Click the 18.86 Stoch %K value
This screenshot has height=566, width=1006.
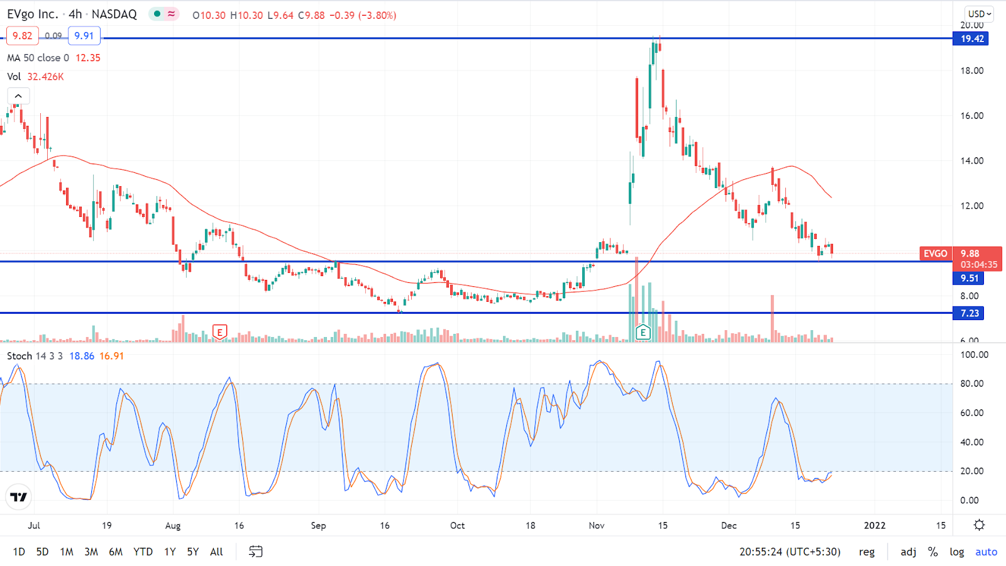tap(82, 356)
